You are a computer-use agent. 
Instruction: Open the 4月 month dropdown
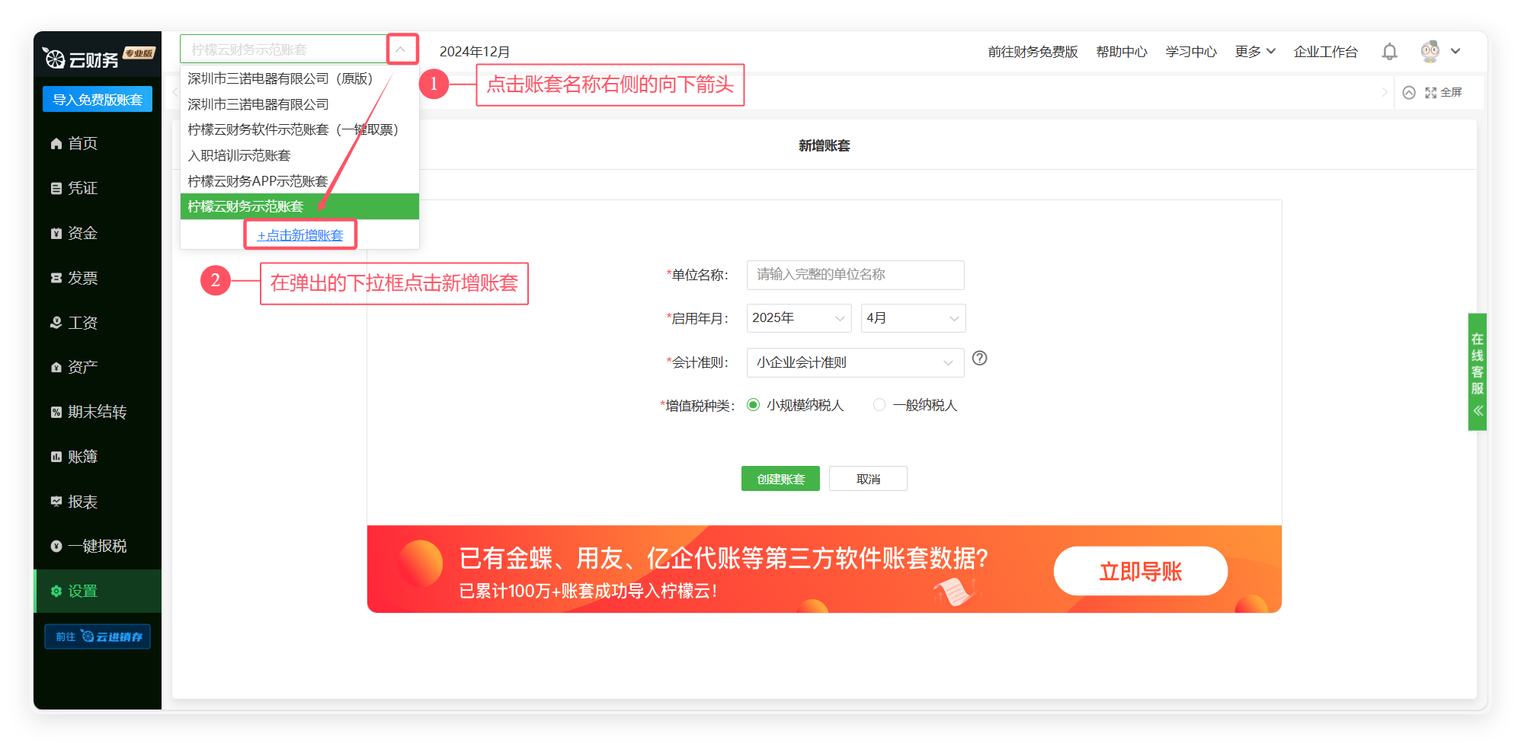912,318
